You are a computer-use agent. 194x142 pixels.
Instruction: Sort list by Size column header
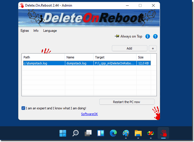tap(144, 57)
